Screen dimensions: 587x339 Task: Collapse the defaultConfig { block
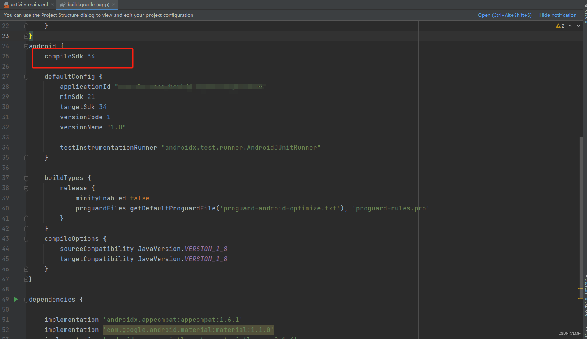[26, 77]
